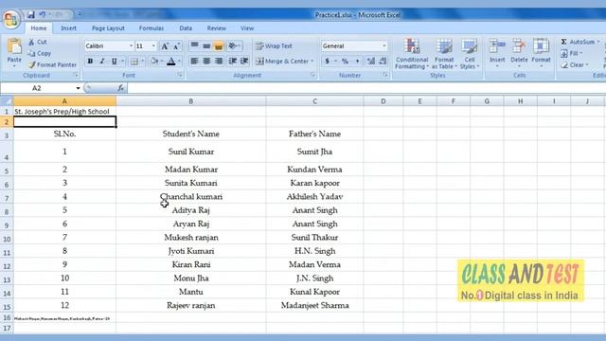Click the Select All corner button
Viewport: 606px width, 341px height.
(x=7, y=101)
